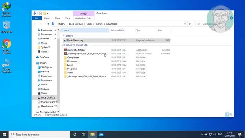Open the Explorer Help button
Image resolution: width=245 pixels, height=138 pixels.
tap(231, 18)
